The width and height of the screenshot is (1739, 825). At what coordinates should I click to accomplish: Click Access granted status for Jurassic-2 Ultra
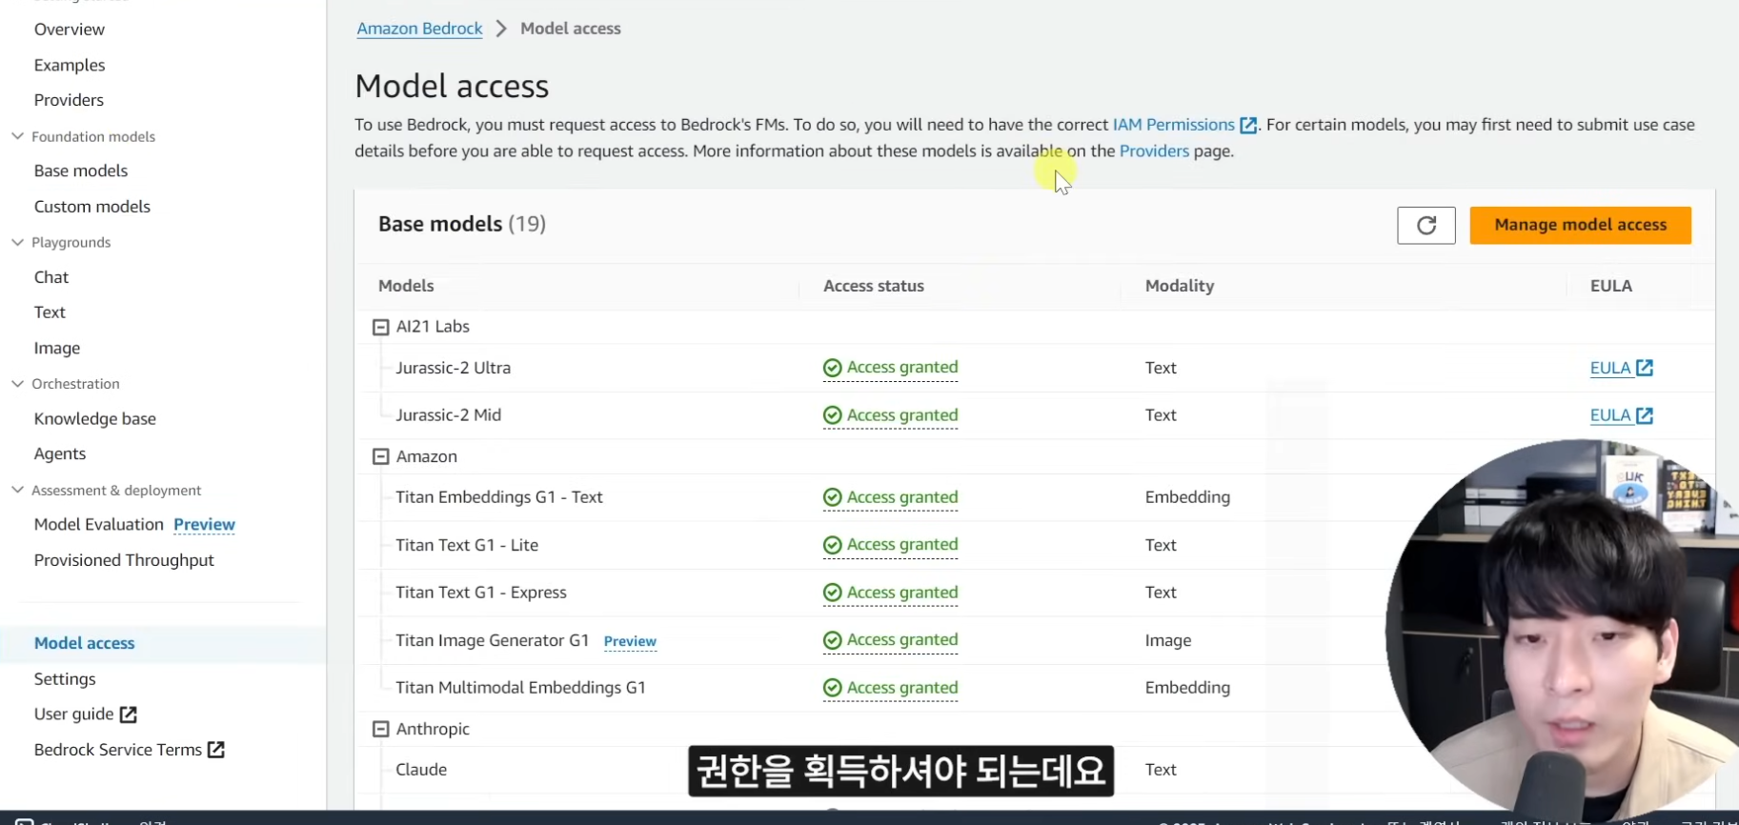(891, 368)
